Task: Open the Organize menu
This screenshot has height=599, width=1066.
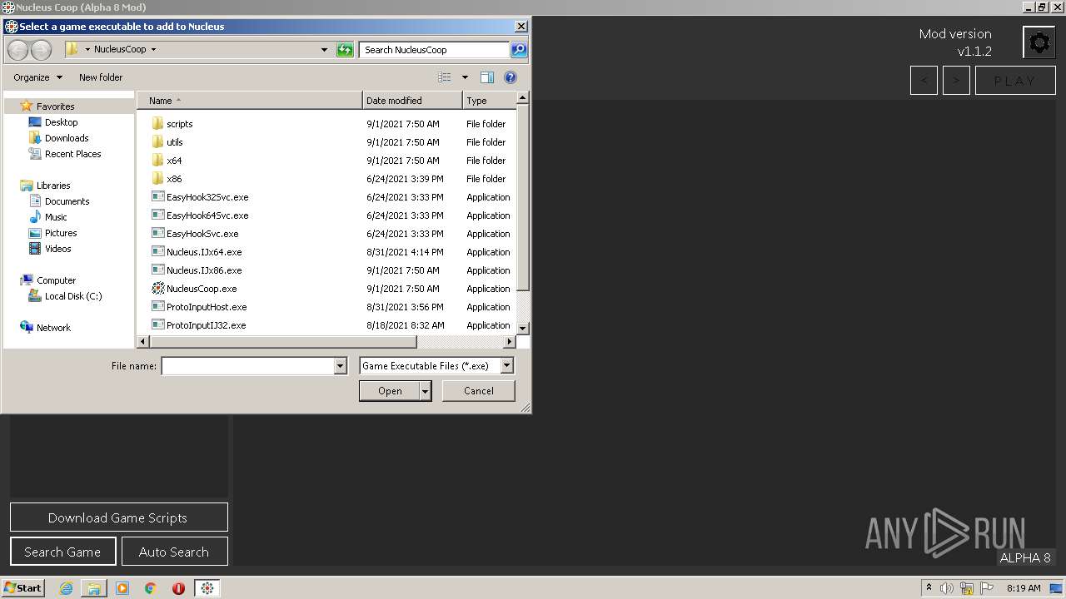Action: point(37,77)
